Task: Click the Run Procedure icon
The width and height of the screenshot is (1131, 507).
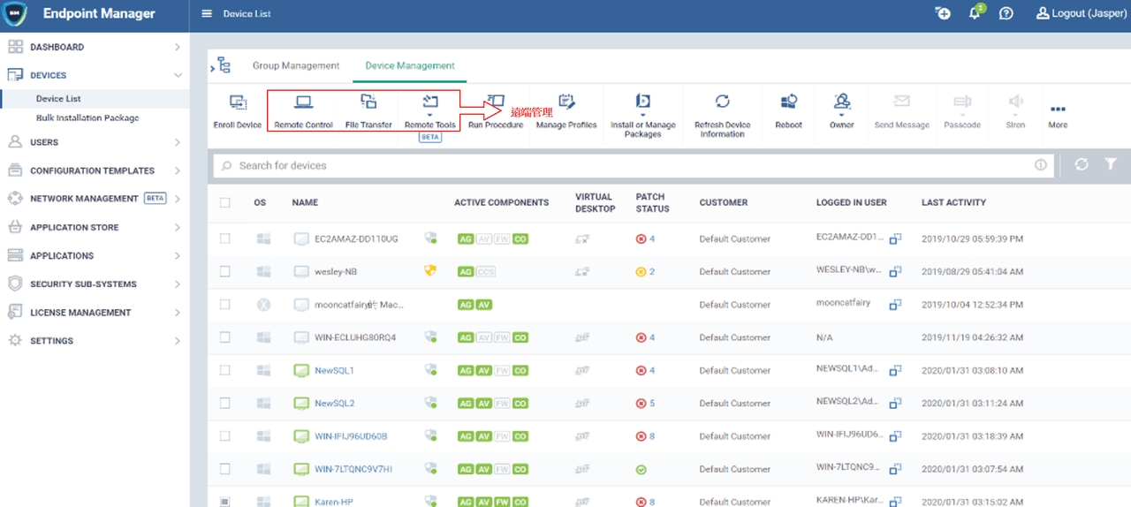Action: [x=497, y=102]
